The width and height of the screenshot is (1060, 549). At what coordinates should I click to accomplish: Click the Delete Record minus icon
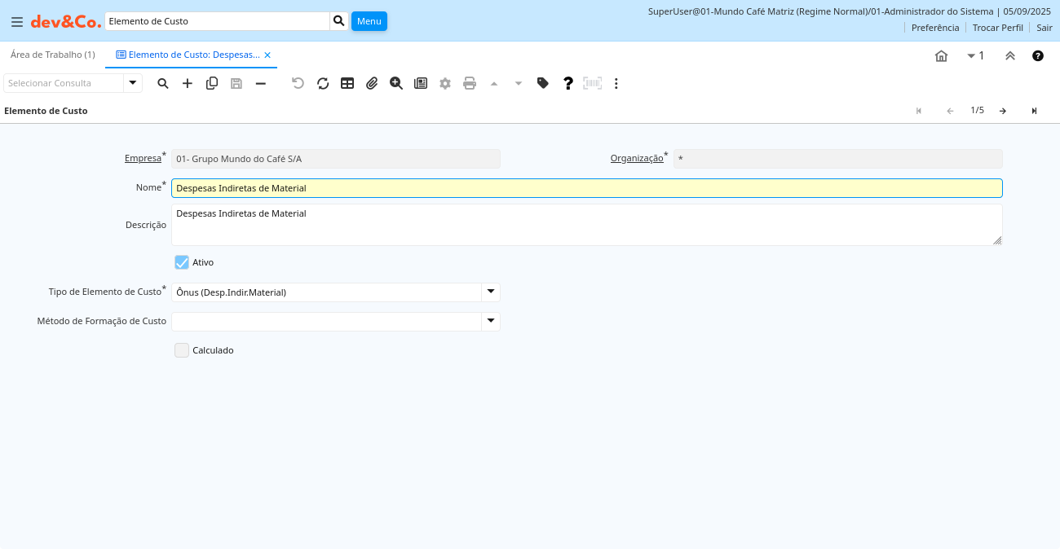coord(261,83)
